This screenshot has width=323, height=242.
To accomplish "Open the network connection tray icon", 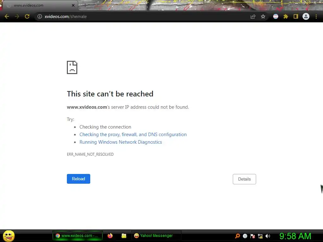I will 260,236.
